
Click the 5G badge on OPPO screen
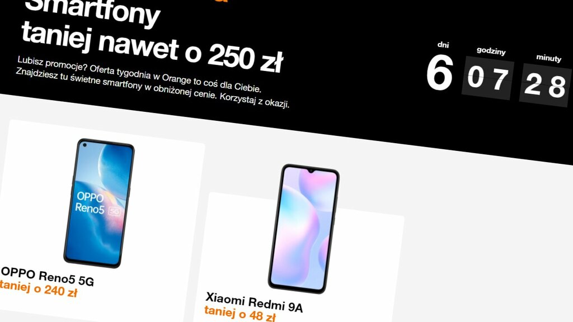[x=115, y=211]
